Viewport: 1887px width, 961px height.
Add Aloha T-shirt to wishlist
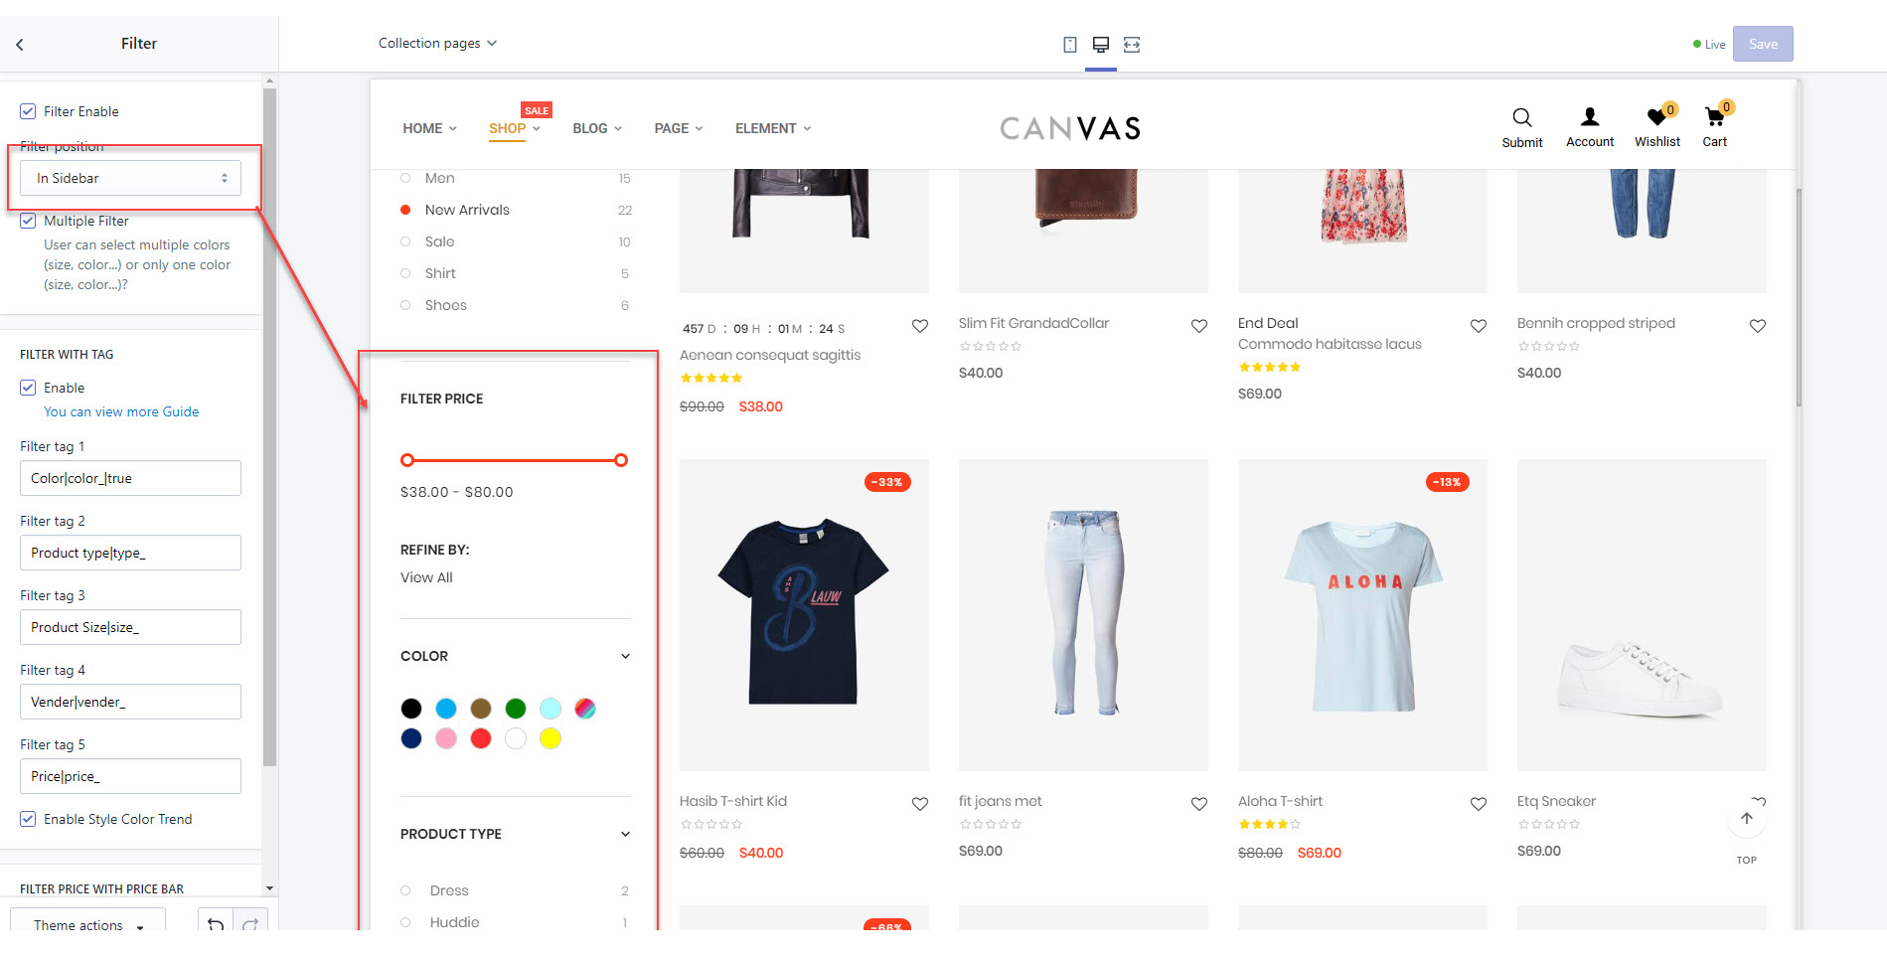pos(1479,804)
